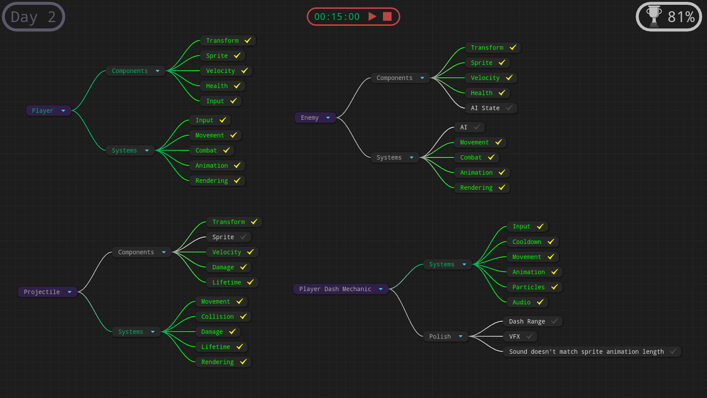Uncheck Player Transform checkmark
Image resolution: width=707 pixels, height=398 pixels.
248,40
